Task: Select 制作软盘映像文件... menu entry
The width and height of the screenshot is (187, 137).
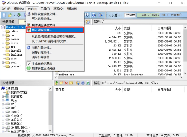Action: [55, 14]
